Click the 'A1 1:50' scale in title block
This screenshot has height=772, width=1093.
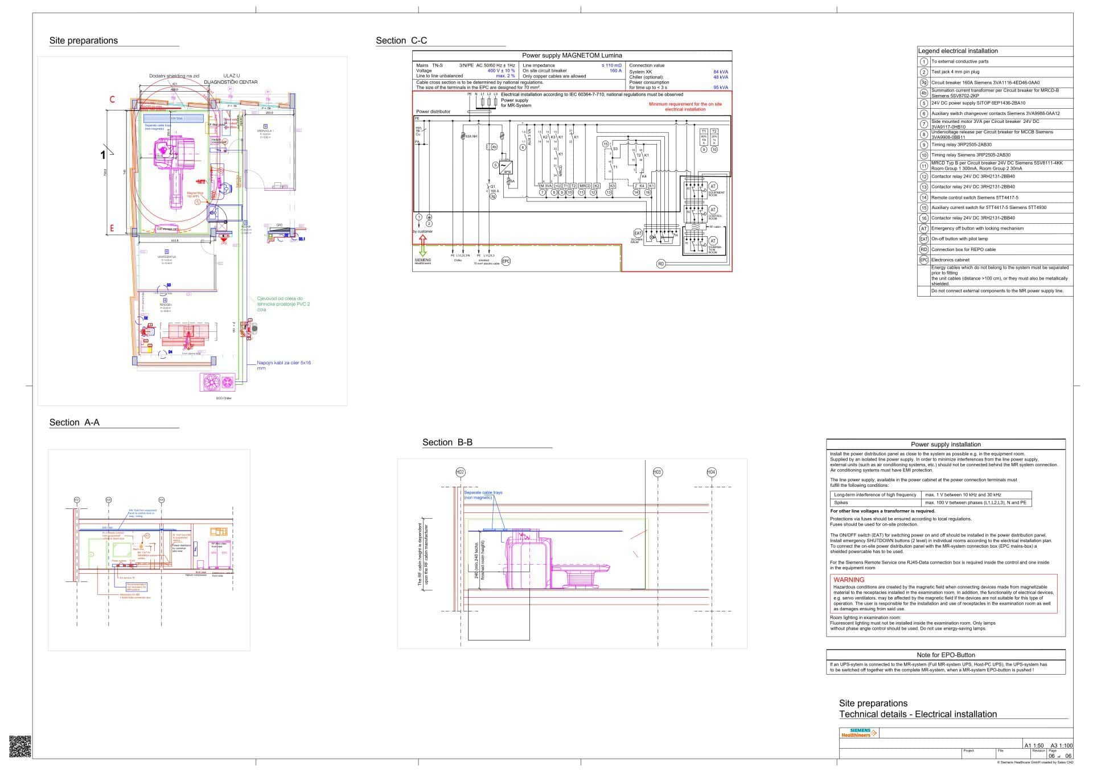click(x=1034, y=746)
